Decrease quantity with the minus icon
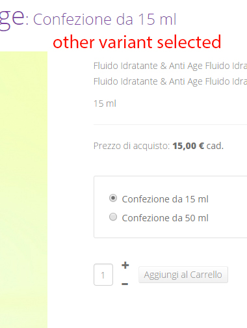The height and width of the screenshot is (328, 247). pyautogui.click(x=125, y=284)
